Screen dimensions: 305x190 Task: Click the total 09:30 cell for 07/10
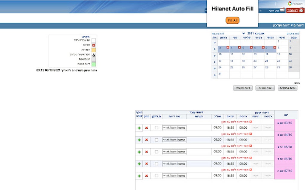coord(217,176)
